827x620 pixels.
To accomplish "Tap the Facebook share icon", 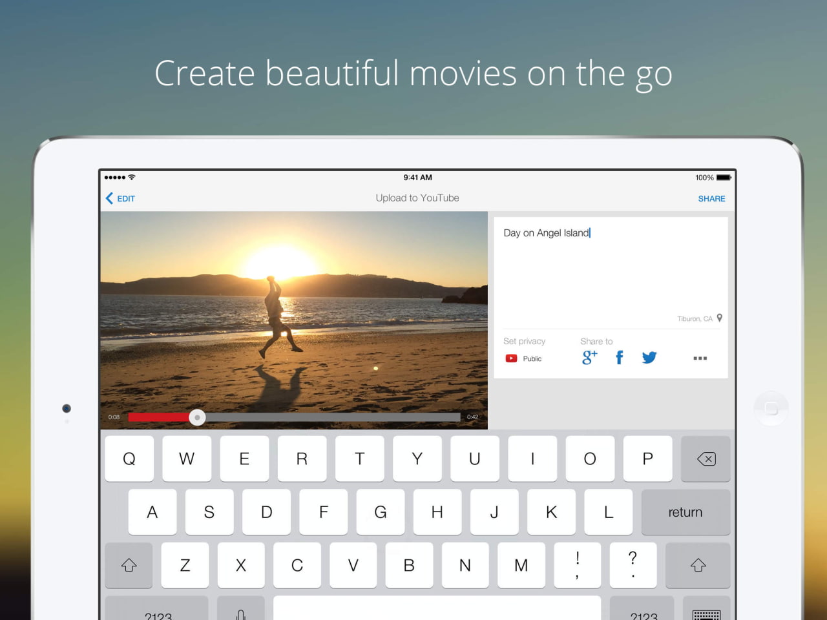I will click(x=619, y=357).
